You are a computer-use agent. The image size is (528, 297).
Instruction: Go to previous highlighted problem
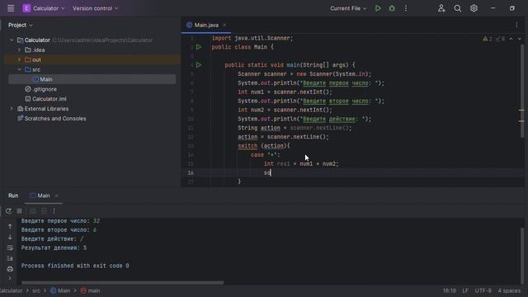[x=511, y=39]
